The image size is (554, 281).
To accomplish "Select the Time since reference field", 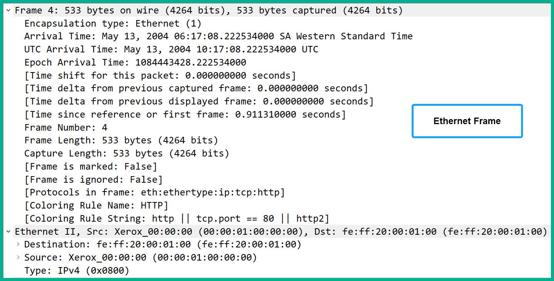I will coord(185,114).
